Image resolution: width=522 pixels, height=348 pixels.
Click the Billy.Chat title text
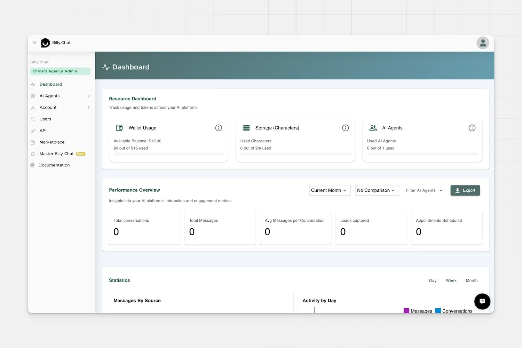pos(61,43)
